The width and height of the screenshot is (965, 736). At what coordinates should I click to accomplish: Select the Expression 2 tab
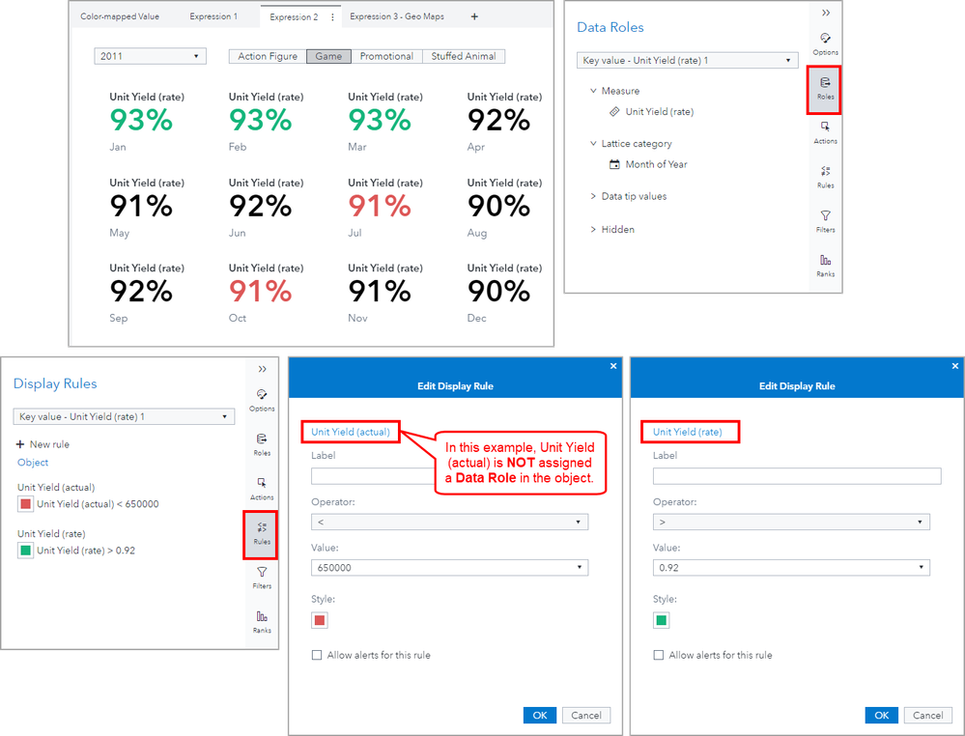pyautogui.click(x=294, y=17)
